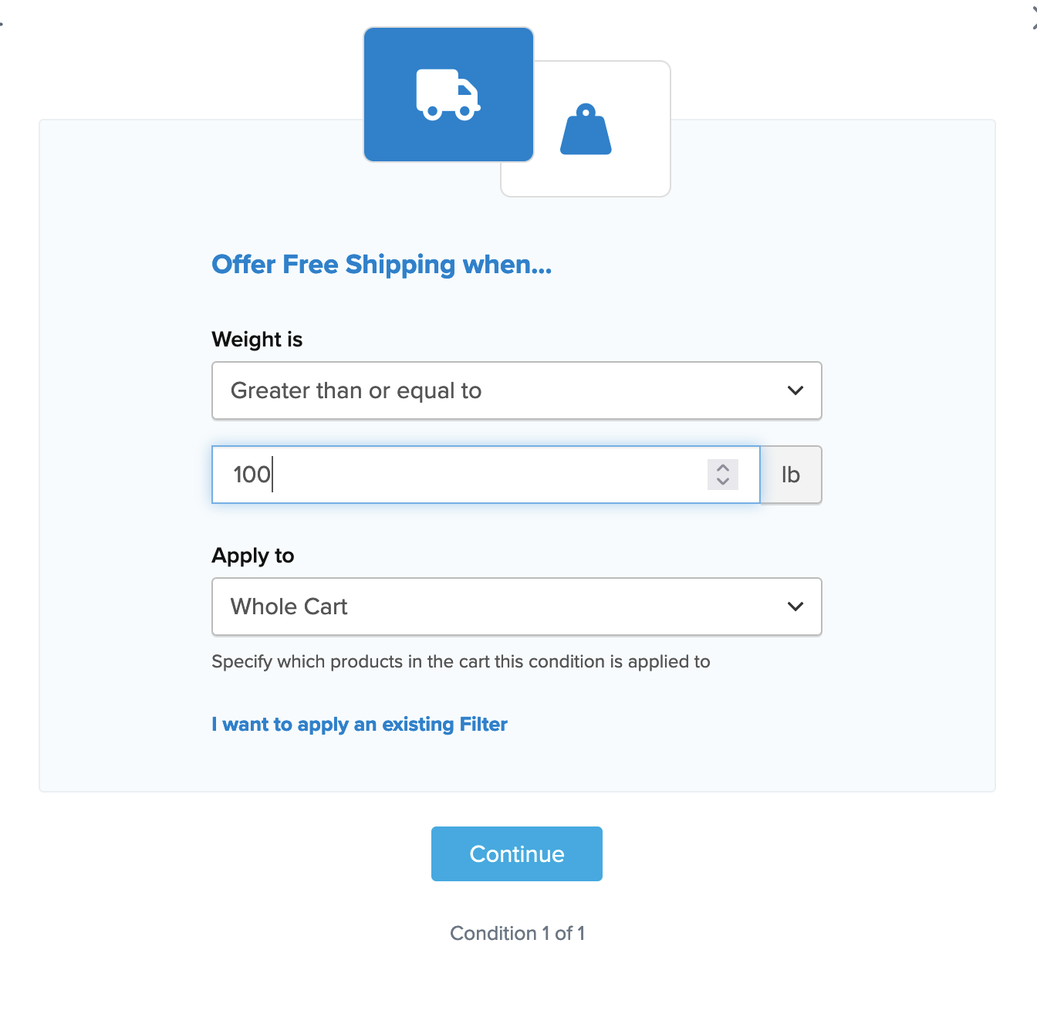Increase weight using the stepper up arrow
Screen dimensions: 1037x1014
click(723, 468)
